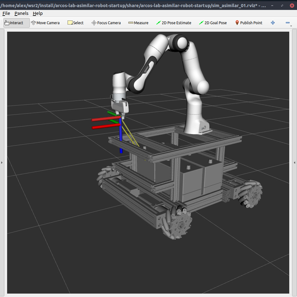This screenshot has width=297, height=297.
Task: Pick the Measure tool
Action: [138, 23]
